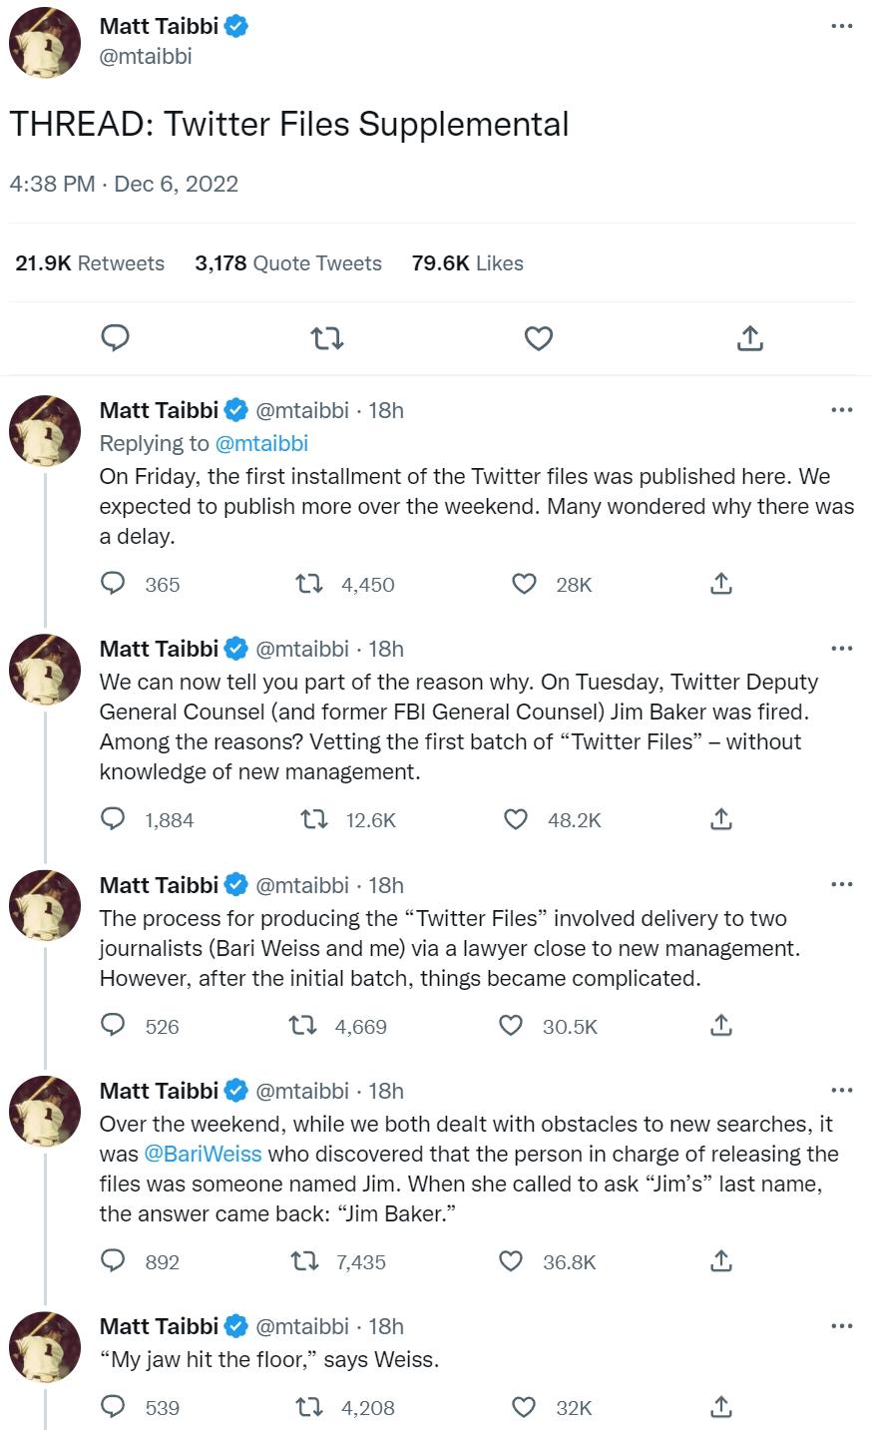Open the reply composer on the main tweet
The image size is (872, 1430).
115,338
